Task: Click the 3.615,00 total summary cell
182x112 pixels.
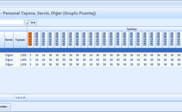Action: [20, 98]
